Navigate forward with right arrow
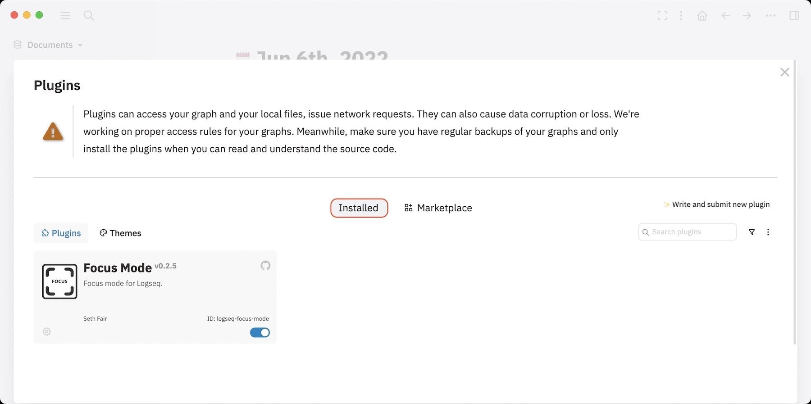 point(747,16)
